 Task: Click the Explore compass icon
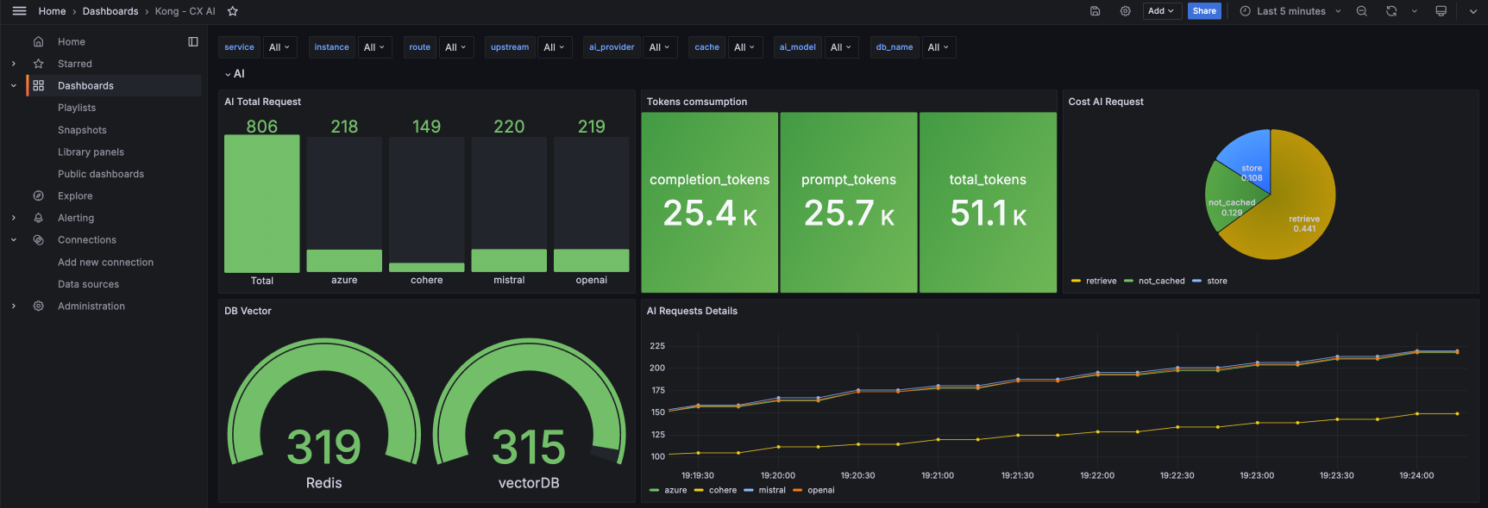(x=38, y=195)
